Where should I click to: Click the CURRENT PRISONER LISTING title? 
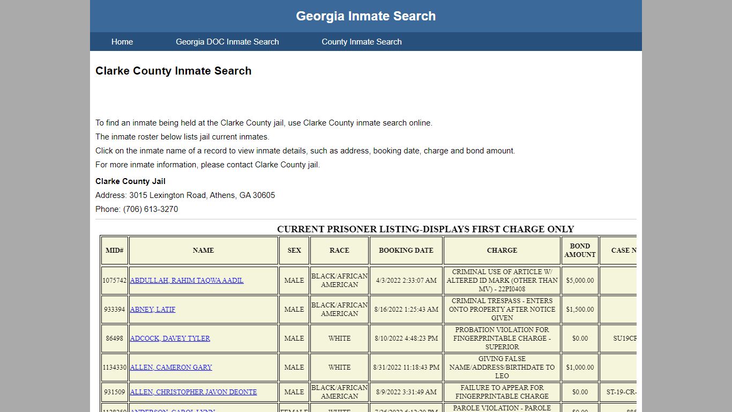pos(425,229)
